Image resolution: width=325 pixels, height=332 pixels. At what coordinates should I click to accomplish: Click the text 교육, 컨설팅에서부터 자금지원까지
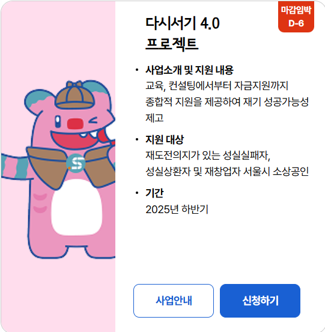click(217, 86)
